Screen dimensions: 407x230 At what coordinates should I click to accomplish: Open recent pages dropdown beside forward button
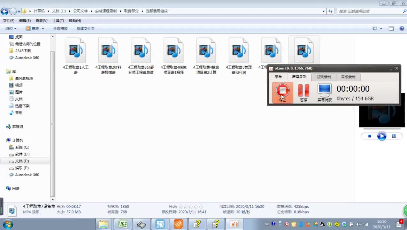coord(19,11)
